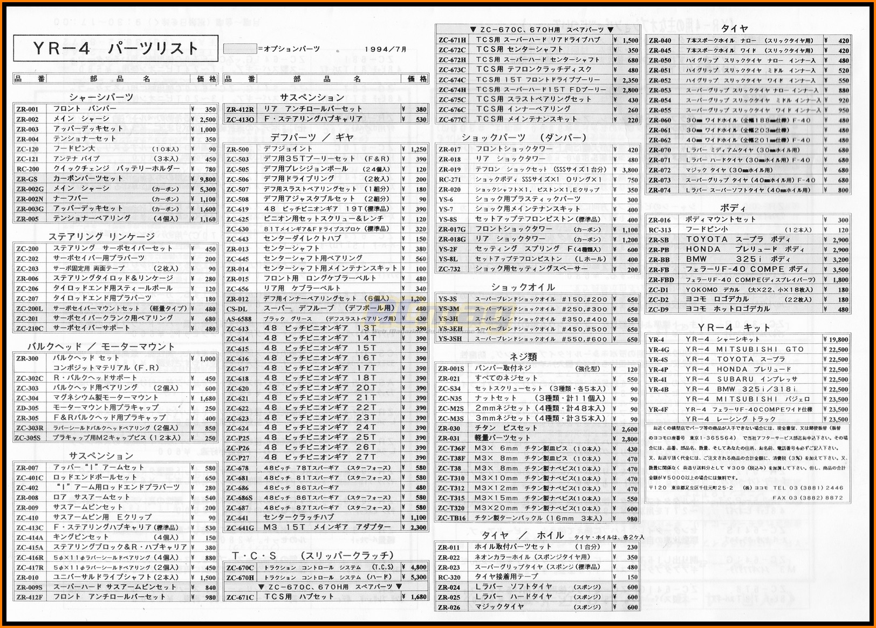Click part number "ZR-009S"
Viewport: 876px width, 628px height.
point(29,588)
